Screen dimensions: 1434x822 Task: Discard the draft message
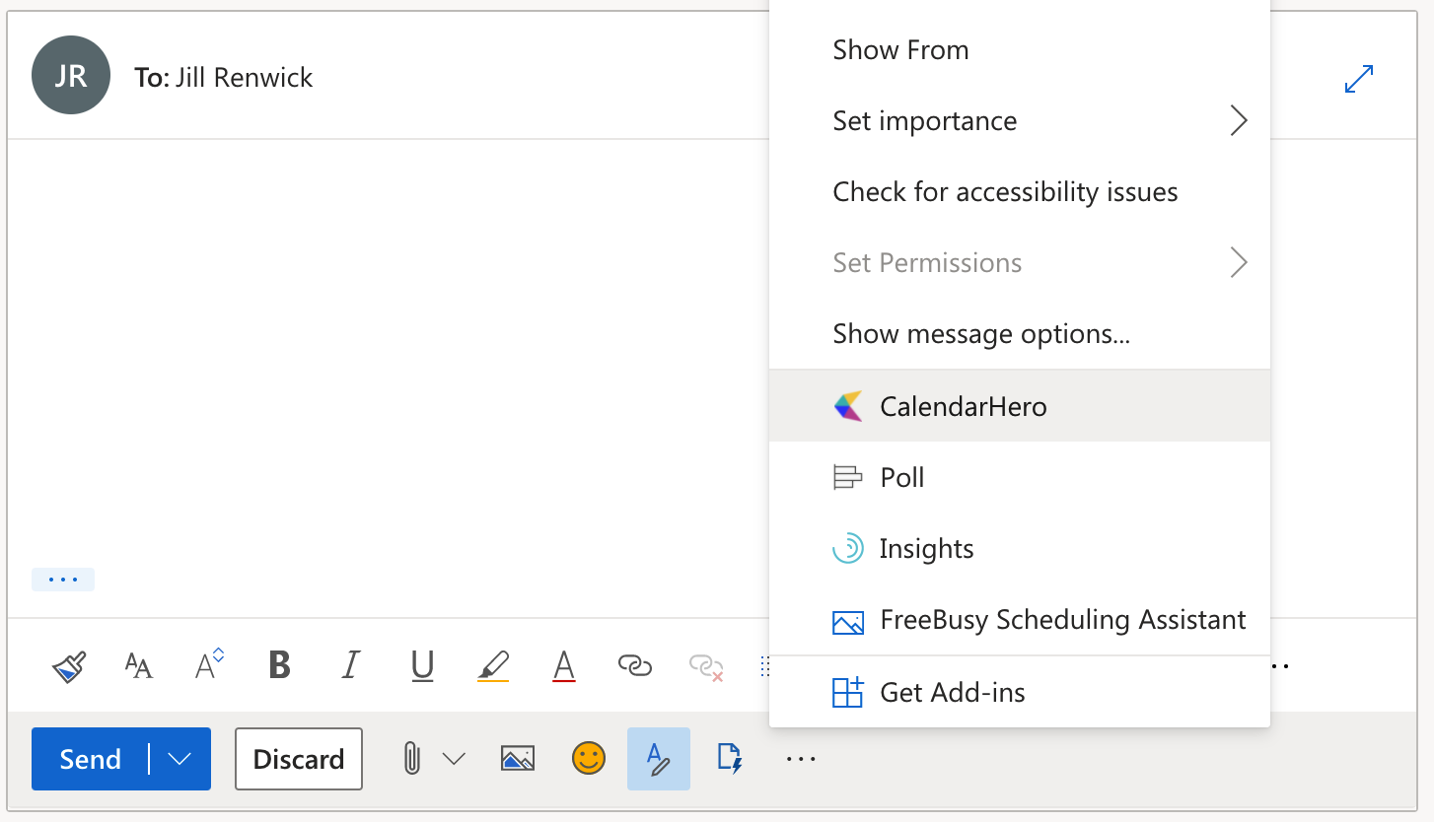[x=299, y=758]
